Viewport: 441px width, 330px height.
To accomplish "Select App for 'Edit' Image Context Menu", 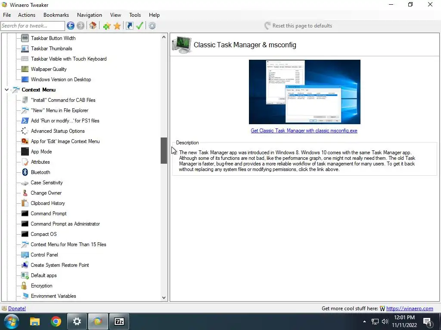I will (x=65, y=141).
